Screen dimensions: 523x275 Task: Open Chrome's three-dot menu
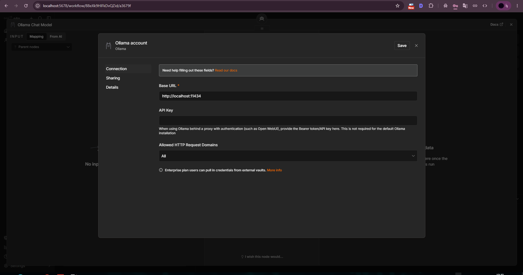tap(517, 6)
